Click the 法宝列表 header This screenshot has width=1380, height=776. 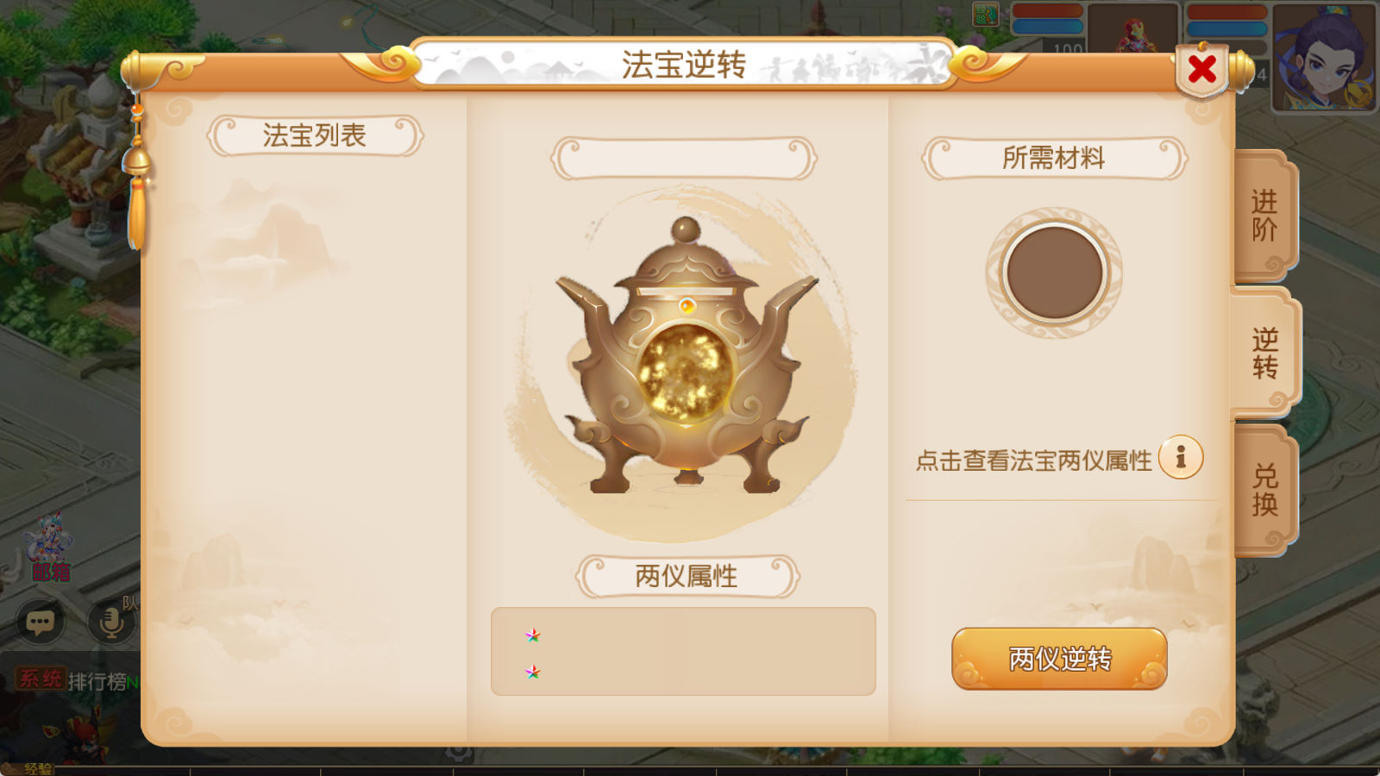315,135
